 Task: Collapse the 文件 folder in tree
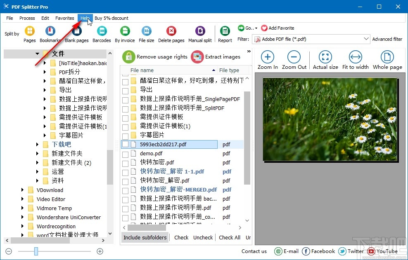coord(37,54)
